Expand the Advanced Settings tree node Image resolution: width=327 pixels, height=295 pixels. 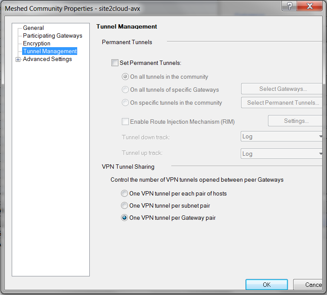click(x=18, y=59)
